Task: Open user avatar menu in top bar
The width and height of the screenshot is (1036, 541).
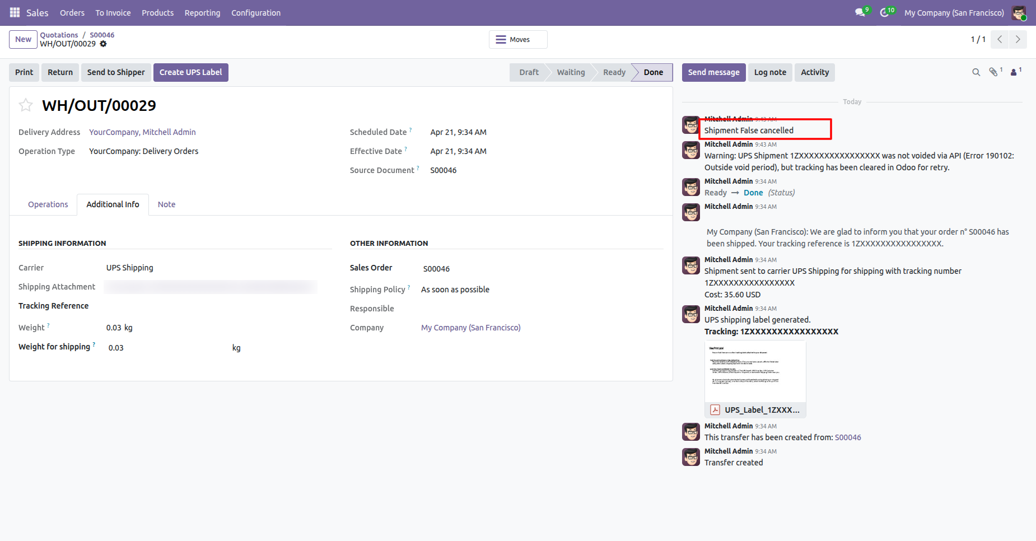Action: pos(1019,12)
